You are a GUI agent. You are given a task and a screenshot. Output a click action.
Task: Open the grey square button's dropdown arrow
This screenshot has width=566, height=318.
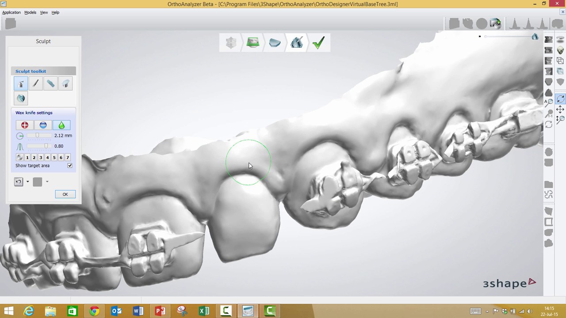[x=47, y=182]
